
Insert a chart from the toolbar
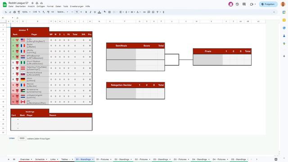pos(153,12)
